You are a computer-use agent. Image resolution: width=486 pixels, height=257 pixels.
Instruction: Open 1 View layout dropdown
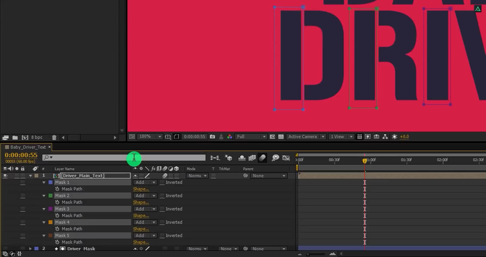341,137
